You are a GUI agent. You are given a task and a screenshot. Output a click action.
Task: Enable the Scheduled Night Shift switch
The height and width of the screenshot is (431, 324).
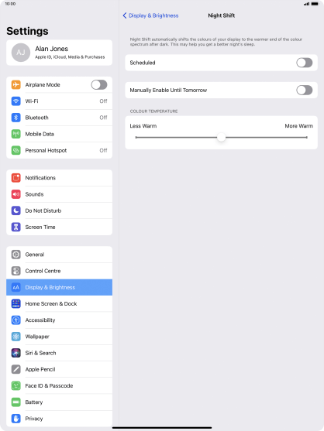click(x=305, y=63)
